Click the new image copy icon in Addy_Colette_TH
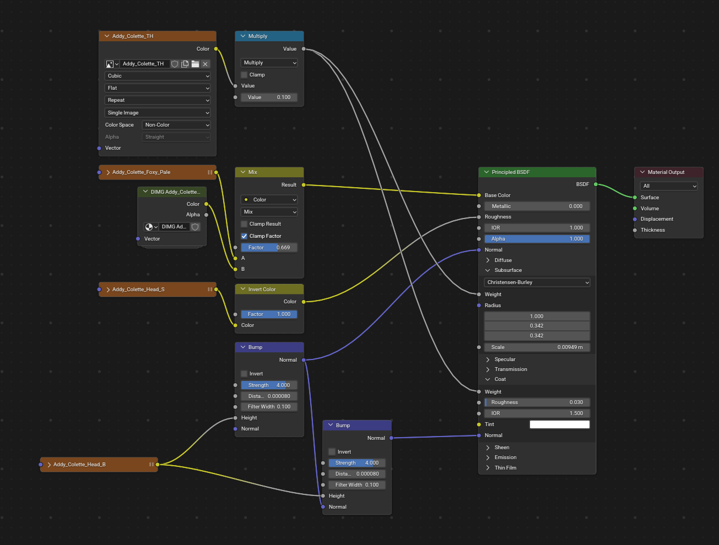Image resolution: width=719 pixels, height=545 pixels. 185,64
